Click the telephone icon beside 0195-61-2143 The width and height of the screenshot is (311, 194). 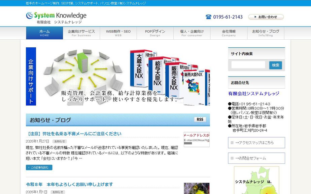tap(208, 17)
